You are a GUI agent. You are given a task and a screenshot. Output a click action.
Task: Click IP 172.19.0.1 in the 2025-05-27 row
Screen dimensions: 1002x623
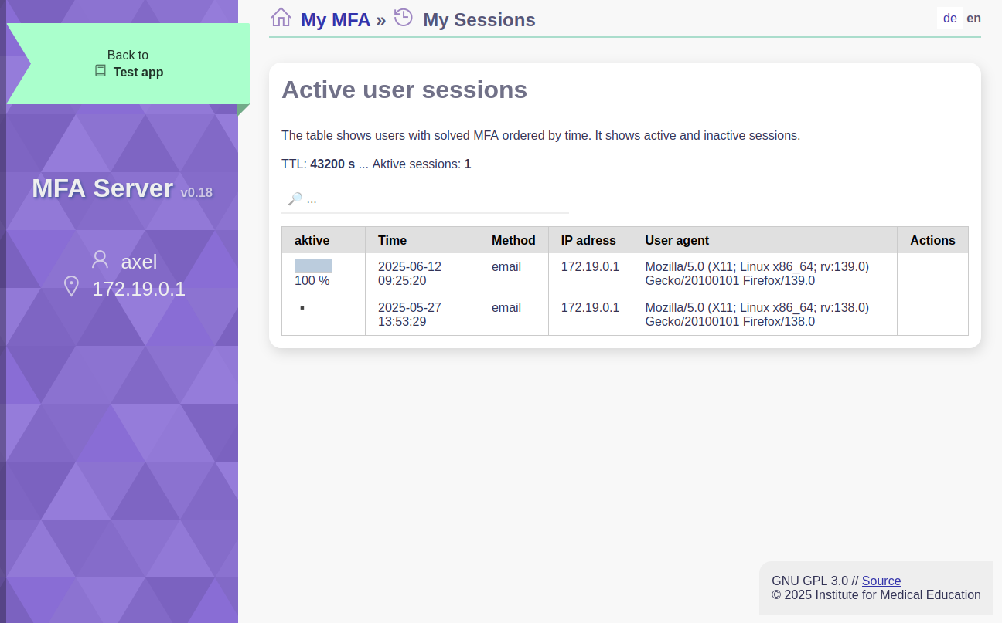[x=590, y=307]
